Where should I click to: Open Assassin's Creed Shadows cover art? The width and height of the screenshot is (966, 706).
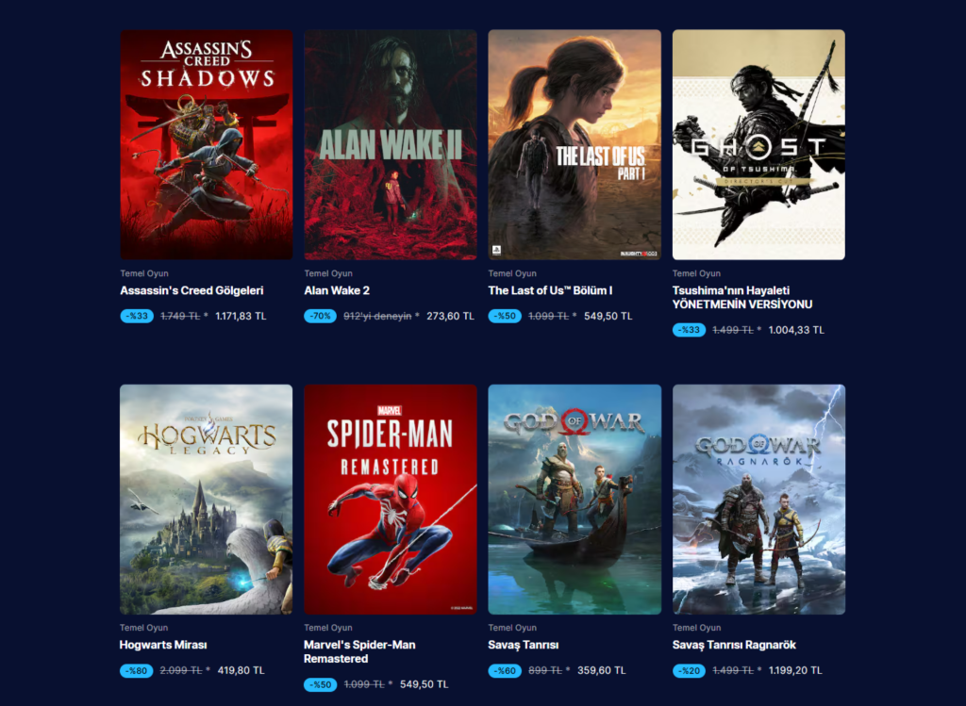207,144
